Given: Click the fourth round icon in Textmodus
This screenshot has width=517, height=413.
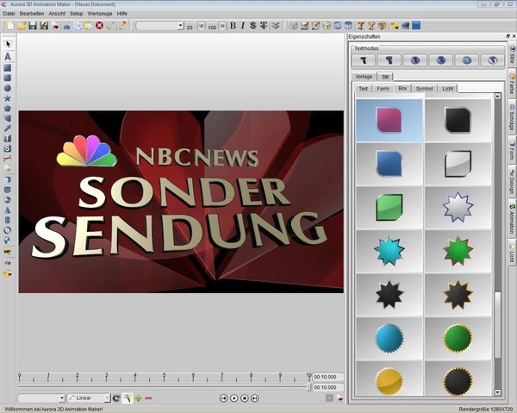Looking at the screenshot, I should pyautogui.click(x=441, y=60).
